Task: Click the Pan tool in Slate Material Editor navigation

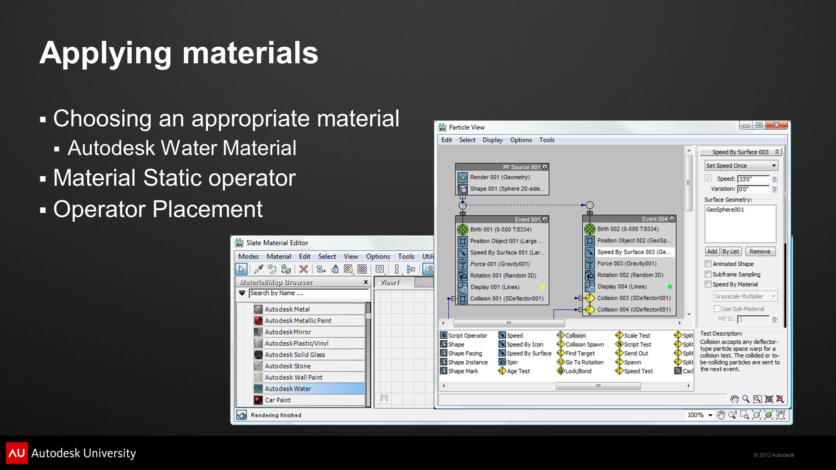Action: point(721,415)
